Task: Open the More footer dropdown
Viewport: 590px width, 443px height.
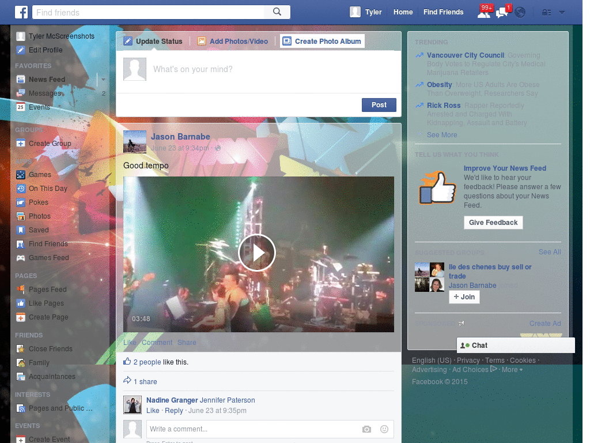Action: pos(512,370)
